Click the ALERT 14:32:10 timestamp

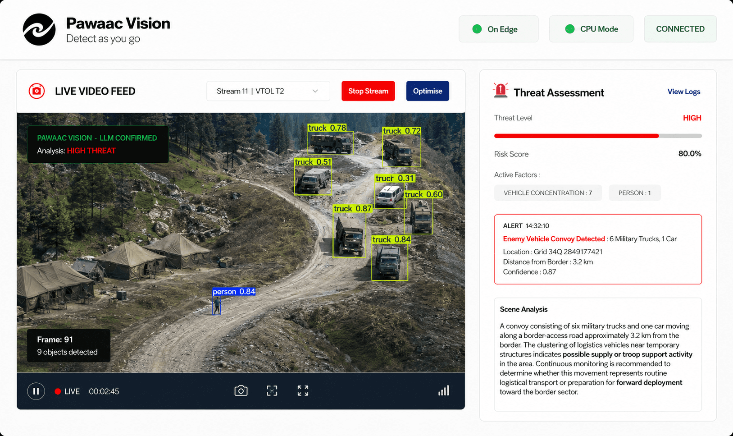click(526, 226)
